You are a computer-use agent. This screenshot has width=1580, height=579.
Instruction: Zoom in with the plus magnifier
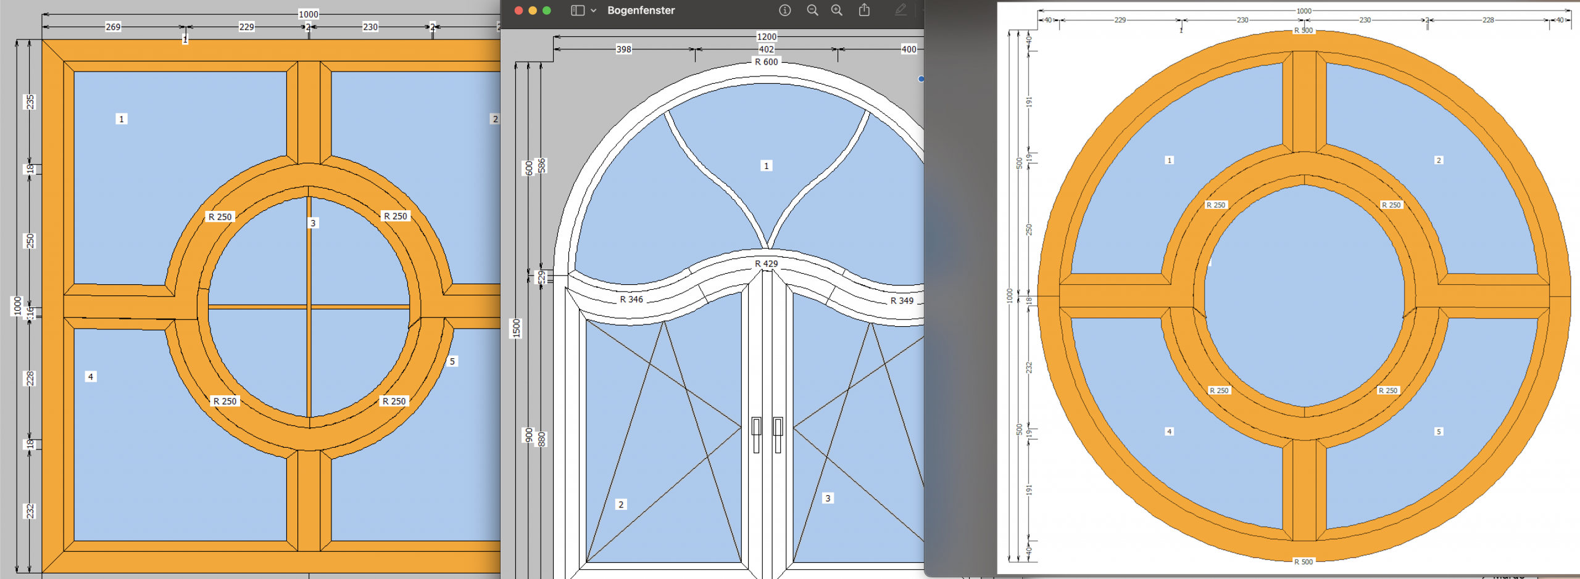[x=837, y=10]
